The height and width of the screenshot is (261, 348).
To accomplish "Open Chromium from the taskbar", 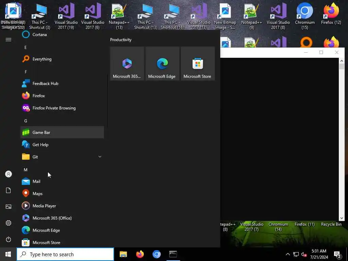I will click(x=156, y=254).
